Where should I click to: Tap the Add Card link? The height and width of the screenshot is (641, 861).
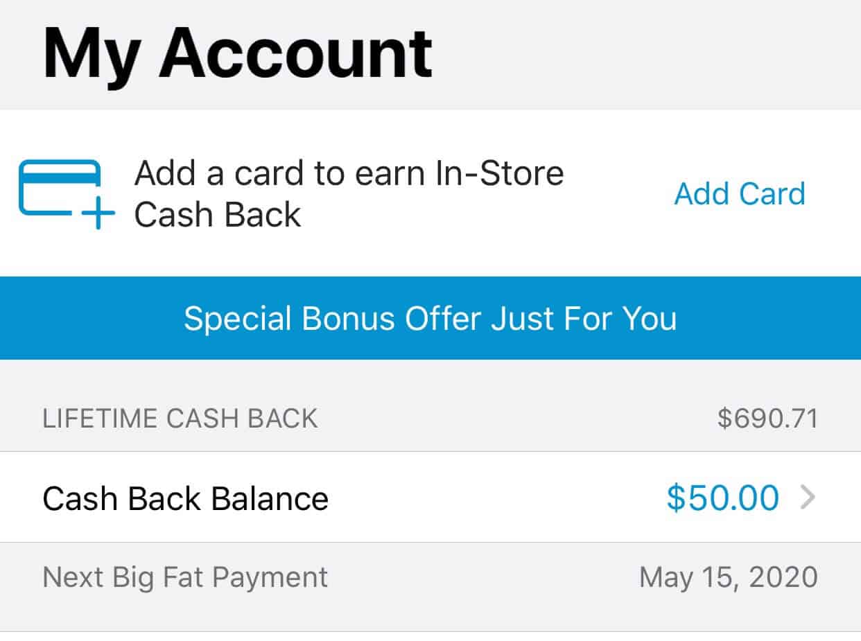click(740, 193)
